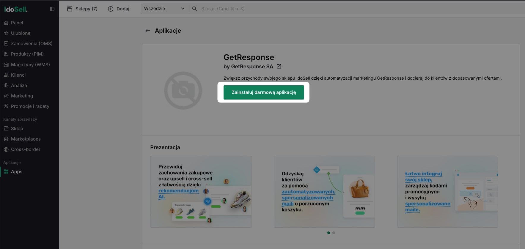Click the external link icon by GetResponse SA

point(279,66)
